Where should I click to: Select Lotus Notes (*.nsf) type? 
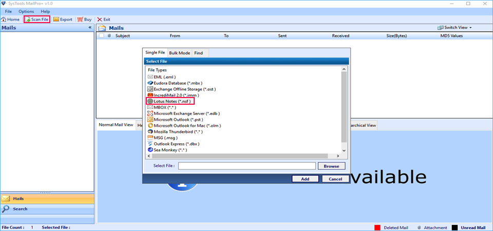pos(170,101)
